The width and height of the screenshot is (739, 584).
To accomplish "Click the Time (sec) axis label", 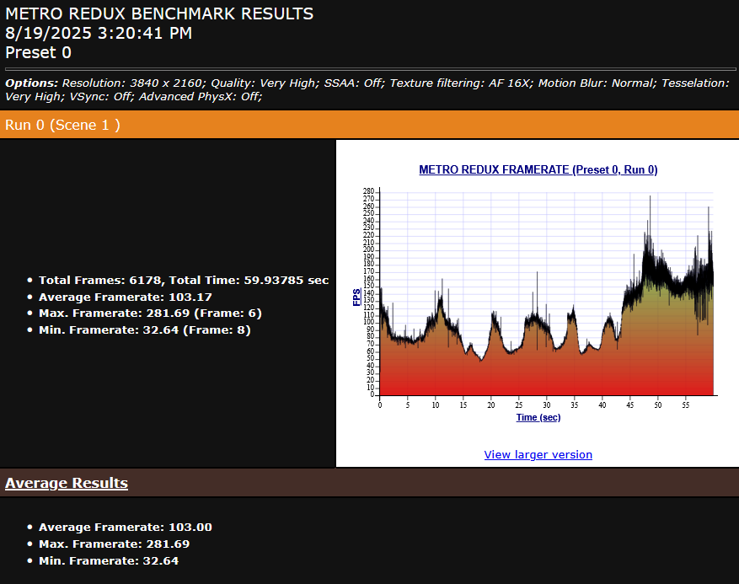I will [x=538, y=417].
